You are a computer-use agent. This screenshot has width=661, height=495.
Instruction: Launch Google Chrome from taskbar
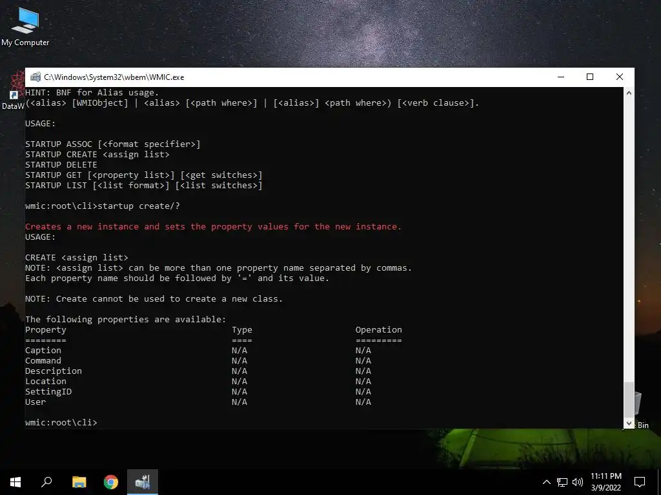(111, 482)
